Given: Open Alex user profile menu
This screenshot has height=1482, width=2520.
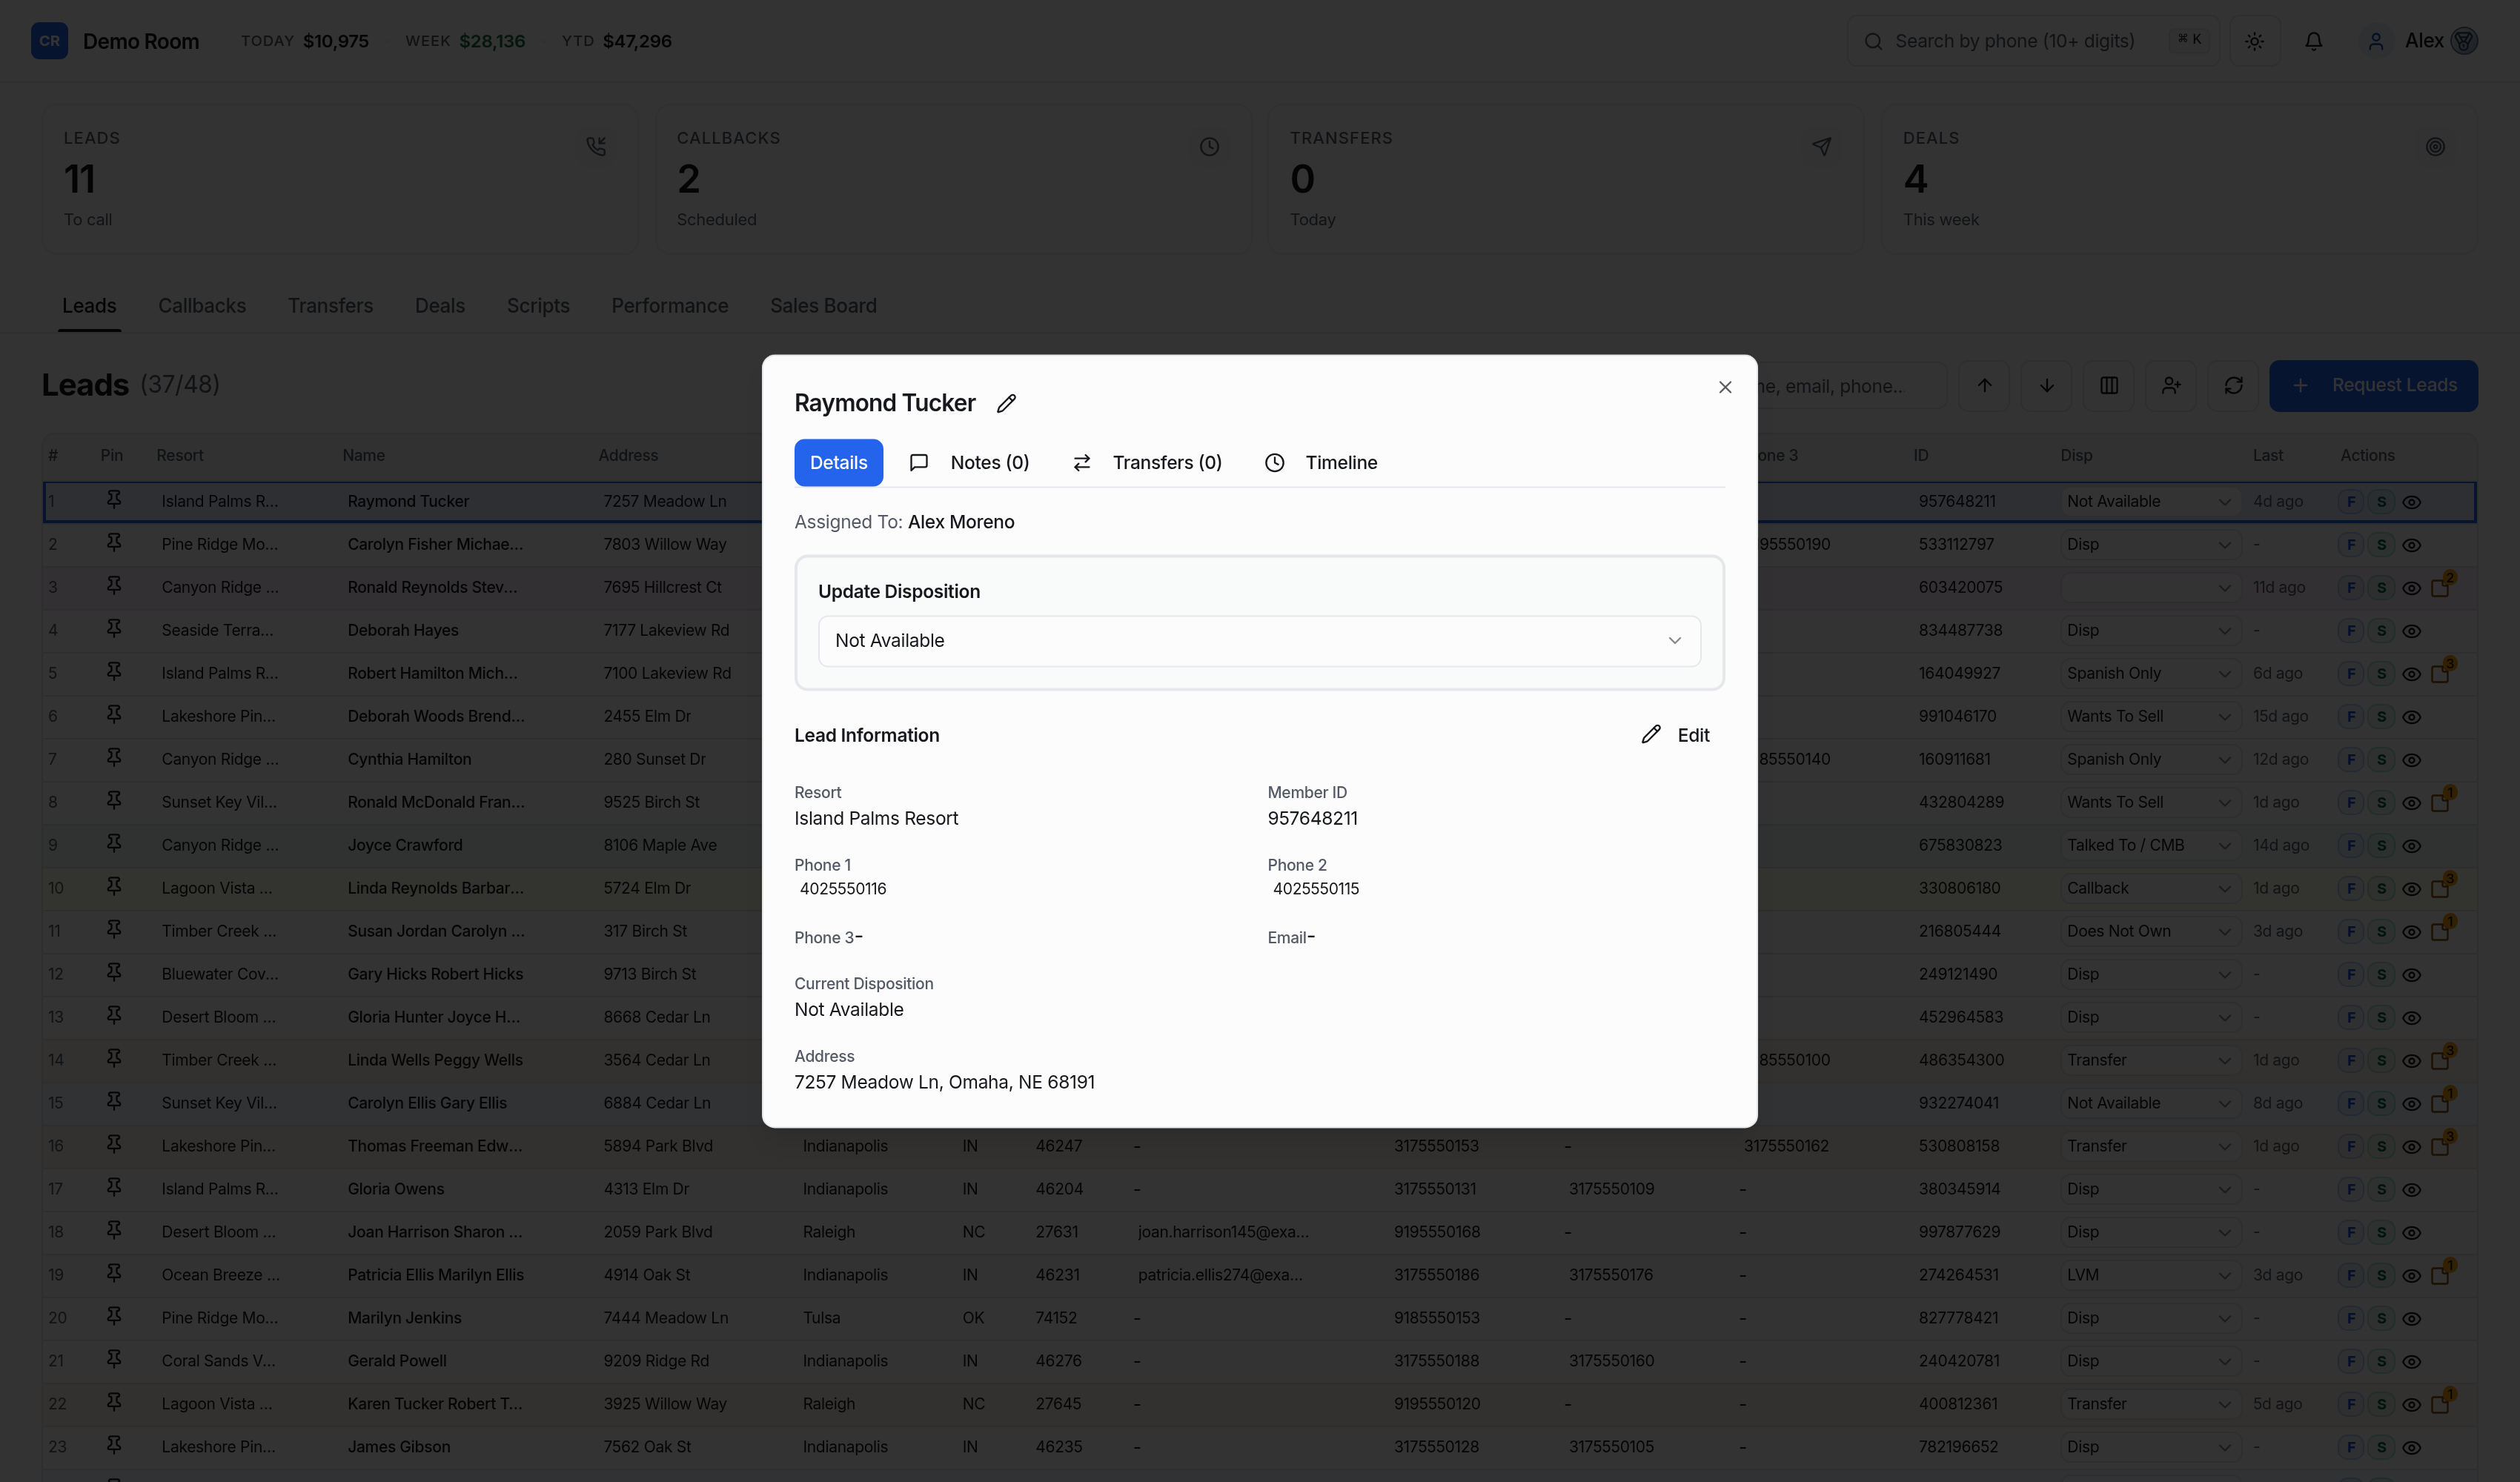Looking at the screenshot, I should [x=2419, y=41].
